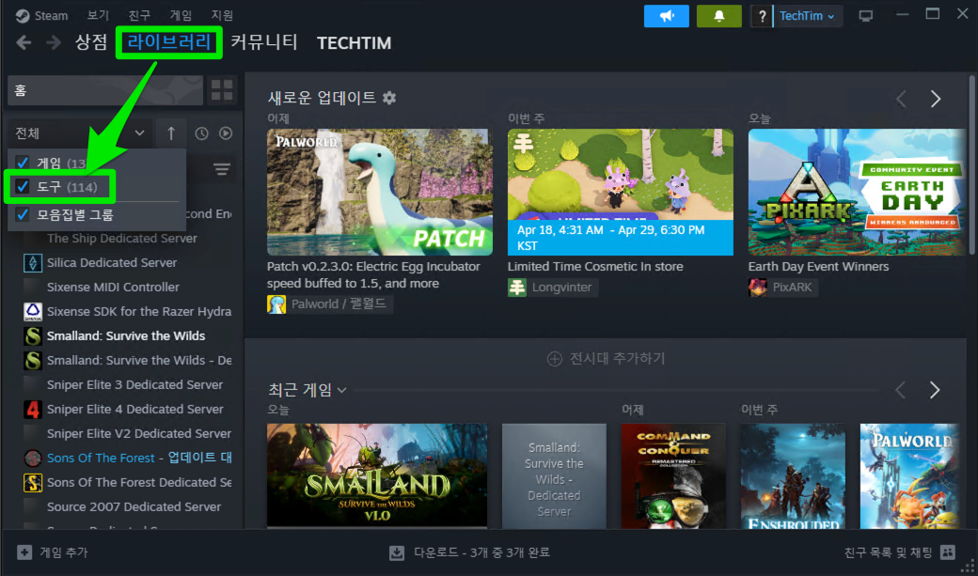Open Command & Conquer Remastered cover

click(673, 475)
